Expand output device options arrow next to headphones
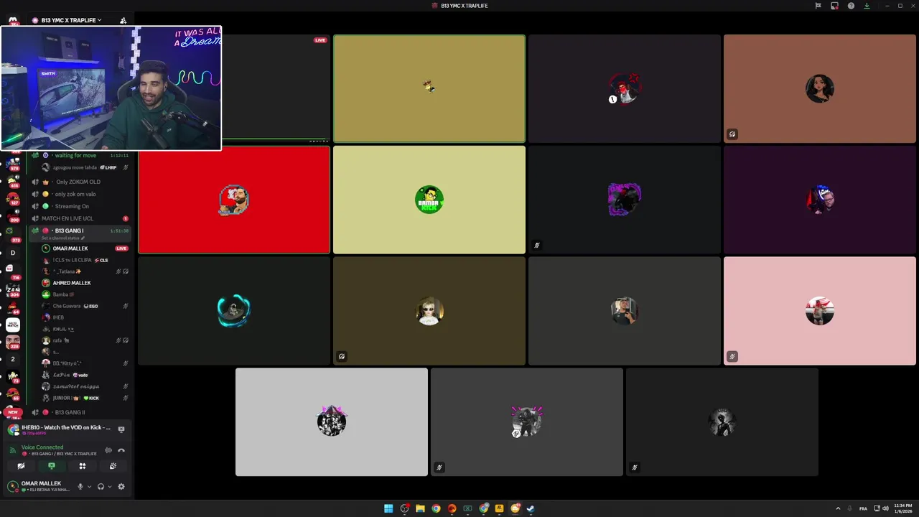919x517 pixels. (x=110, y=486)
